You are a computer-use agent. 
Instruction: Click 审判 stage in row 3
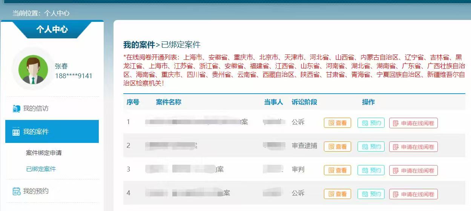(x=298, y=169)
